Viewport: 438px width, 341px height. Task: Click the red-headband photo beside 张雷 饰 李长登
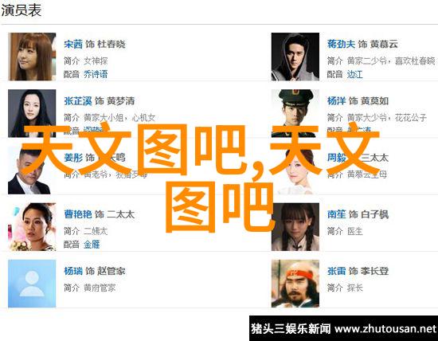click(295, 284)
